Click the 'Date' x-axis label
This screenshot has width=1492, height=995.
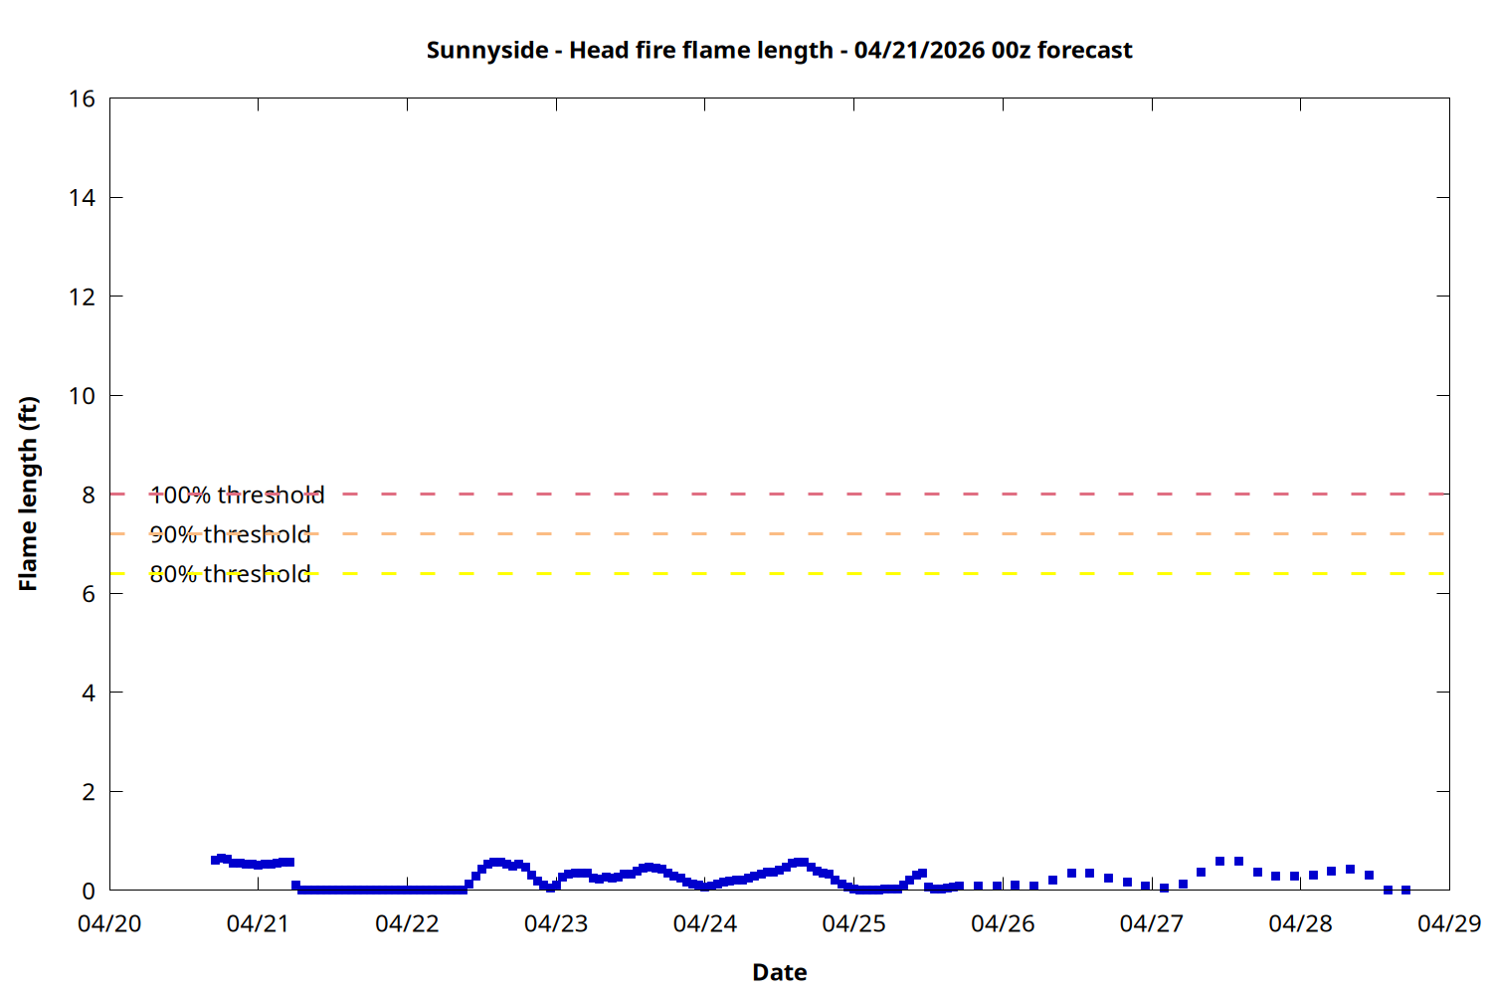[779, 972]
